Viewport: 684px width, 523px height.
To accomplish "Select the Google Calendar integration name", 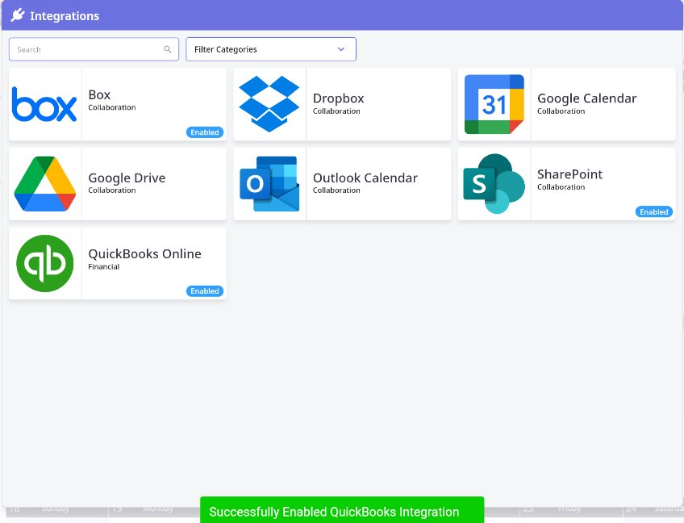I will point(586,98).
